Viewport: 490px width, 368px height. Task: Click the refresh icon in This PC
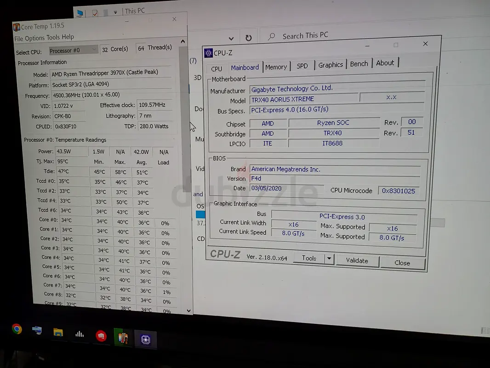(x=248, y=38)
